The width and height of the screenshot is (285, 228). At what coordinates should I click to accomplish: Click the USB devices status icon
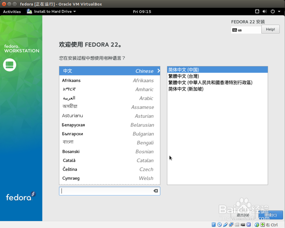[225, 225]
